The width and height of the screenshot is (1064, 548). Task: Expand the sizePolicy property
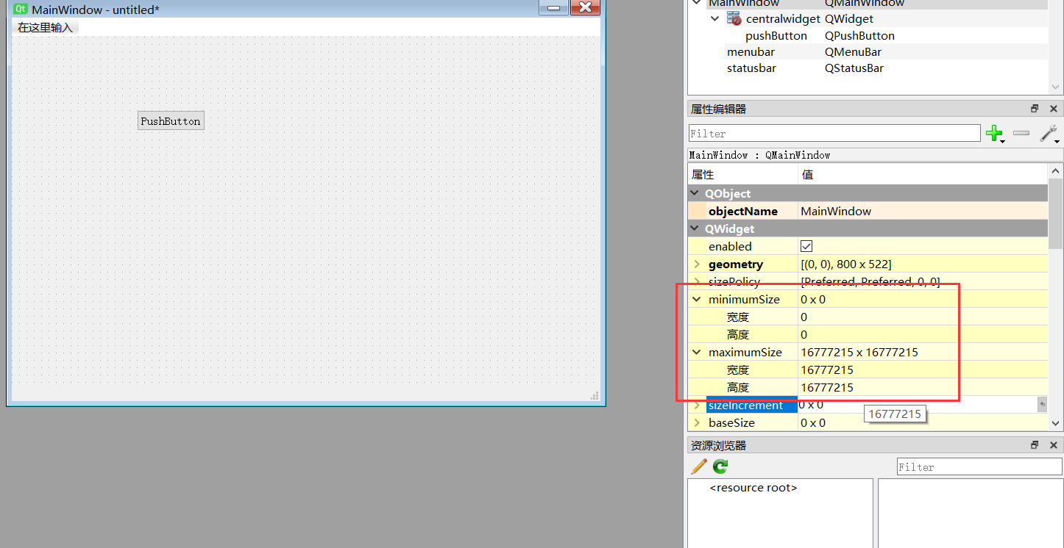[x=697, y=281]
